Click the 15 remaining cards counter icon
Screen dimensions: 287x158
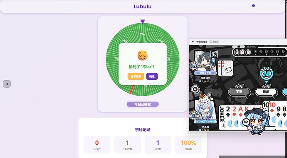click(x=214, y=54)
